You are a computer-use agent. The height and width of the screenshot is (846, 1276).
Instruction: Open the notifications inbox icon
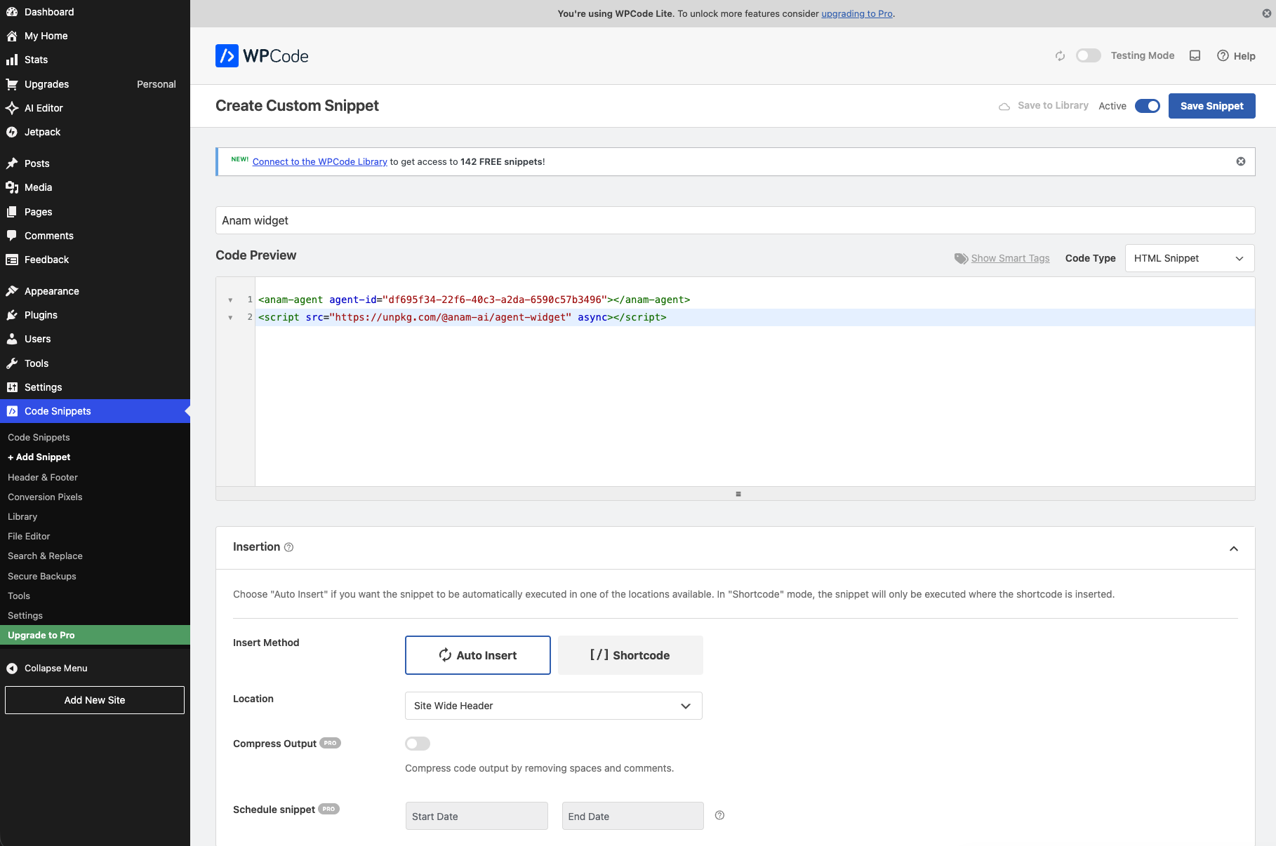pyautogui.click(x=1195, y=55)
